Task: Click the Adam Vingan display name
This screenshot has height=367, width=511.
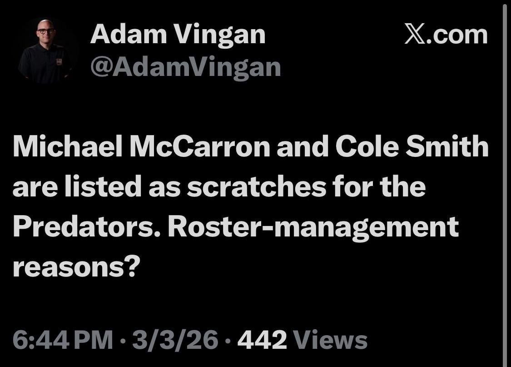Action: [x=178, y=34]
